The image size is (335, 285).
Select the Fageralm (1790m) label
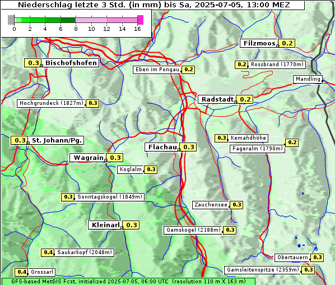click(258, 149)
